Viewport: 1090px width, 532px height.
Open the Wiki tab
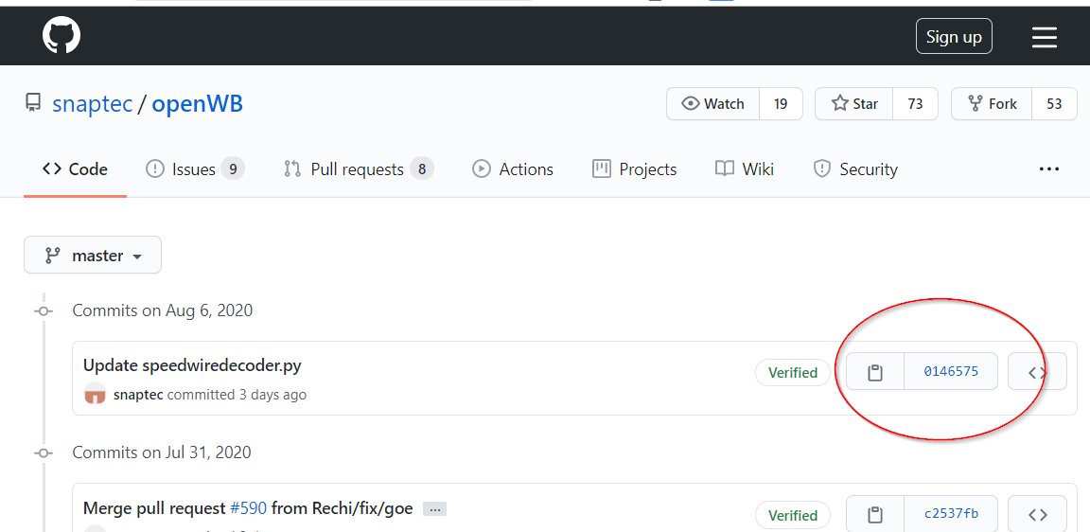[x=745, y=169]
